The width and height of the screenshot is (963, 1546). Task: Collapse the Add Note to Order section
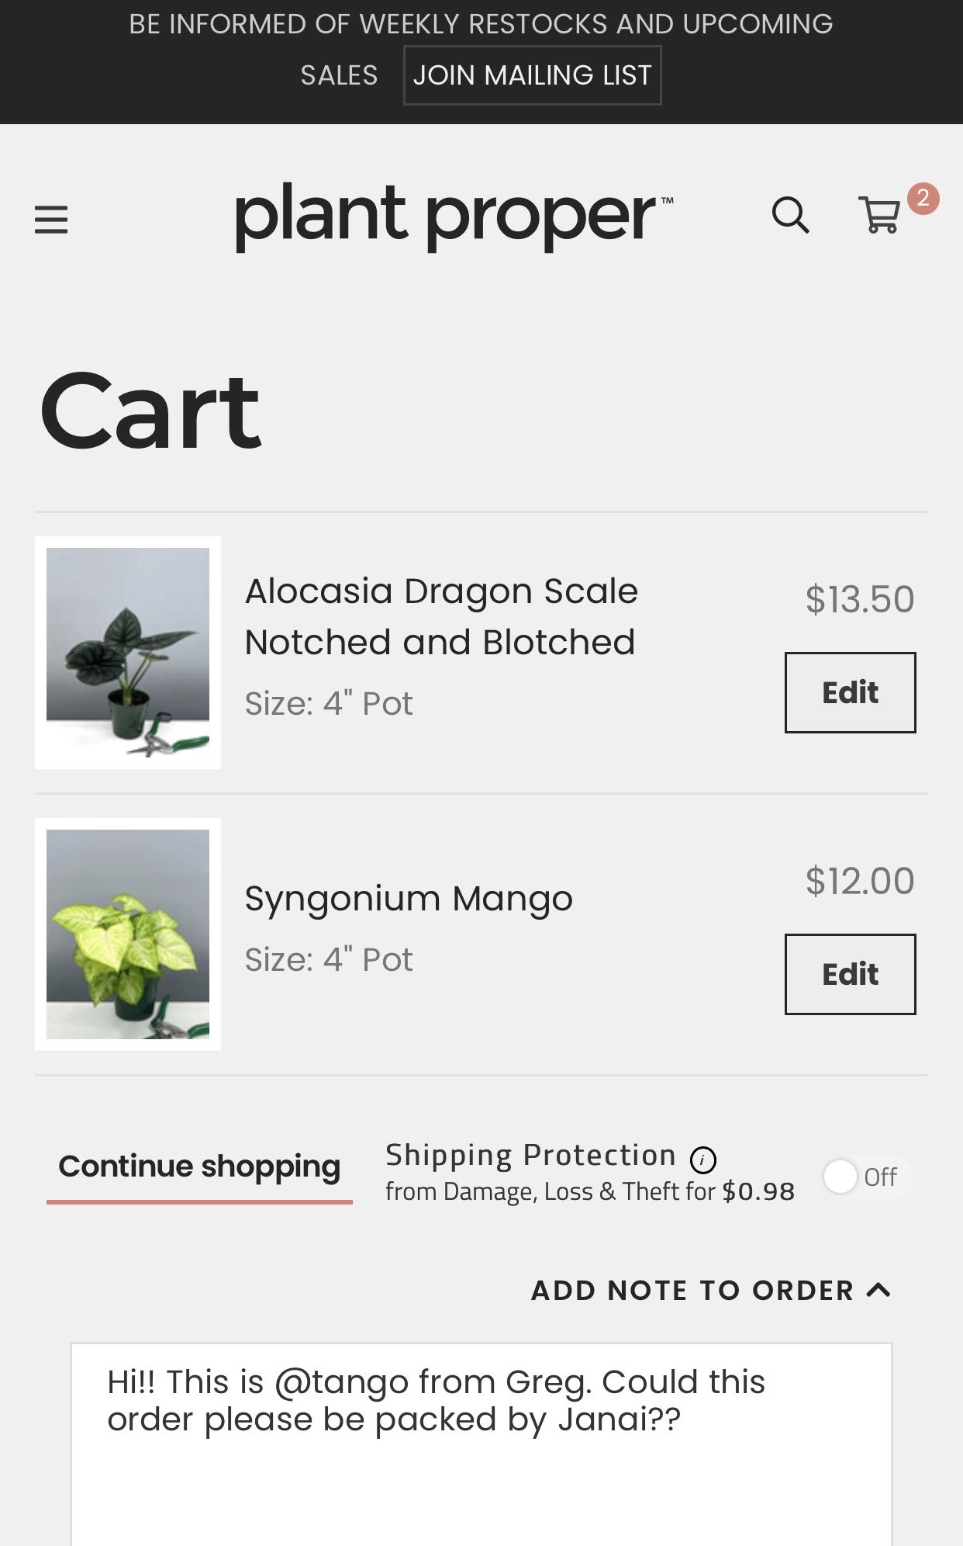(692, 1290)
